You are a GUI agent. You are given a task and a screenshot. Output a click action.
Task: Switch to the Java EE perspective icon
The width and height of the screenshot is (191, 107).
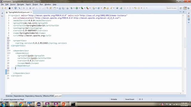(185, 8)
